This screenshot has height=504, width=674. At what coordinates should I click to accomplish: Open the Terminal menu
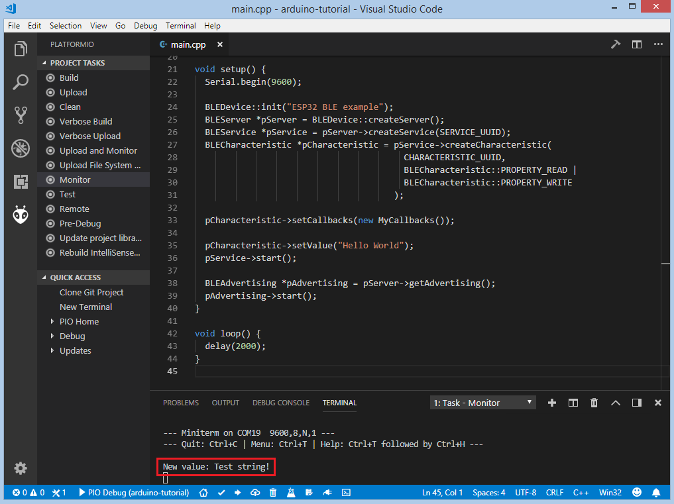(x=180, y=26)
